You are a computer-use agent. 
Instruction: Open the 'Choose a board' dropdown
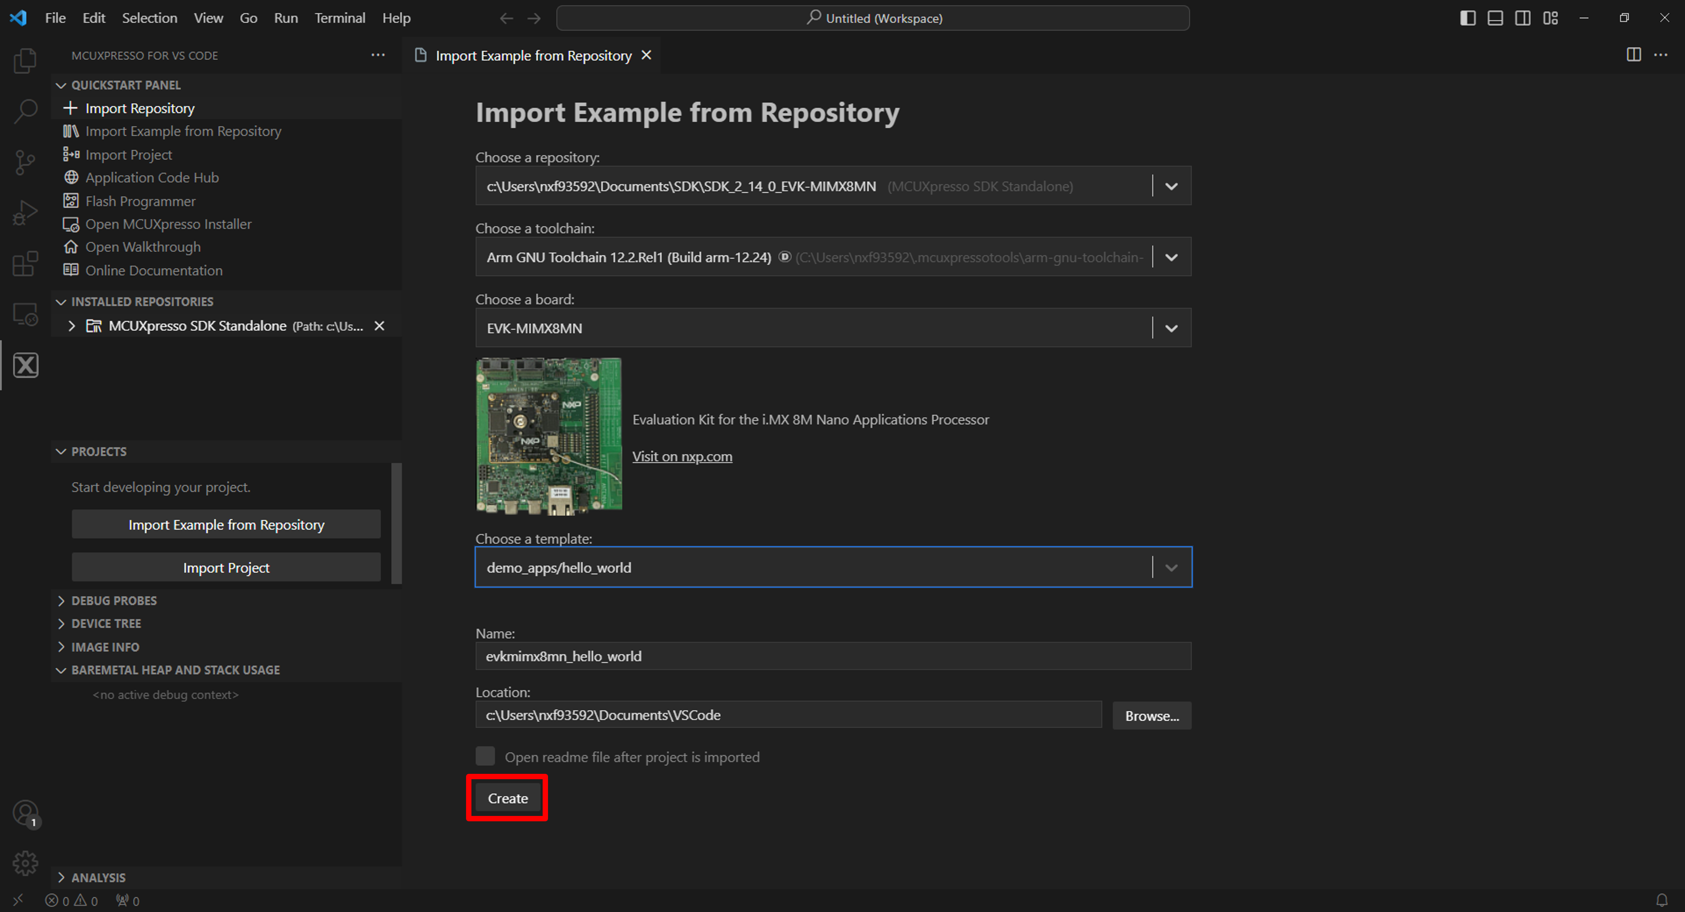click(x=1171, y=328)
